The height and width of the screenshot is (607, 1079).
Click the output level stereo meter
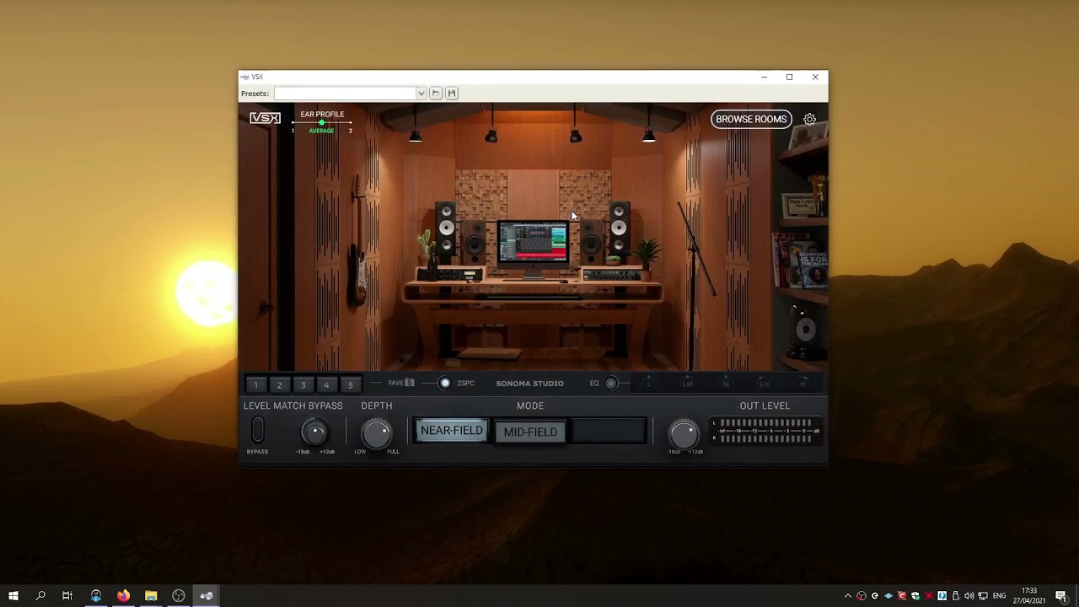[x=765, y=431]
